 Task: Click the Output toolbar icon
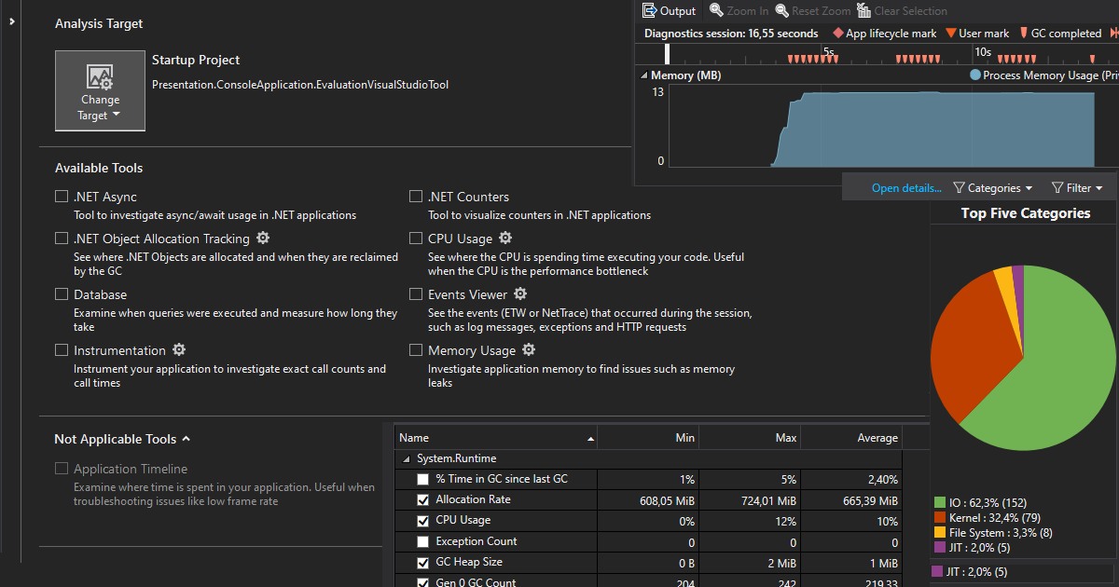[x=651, y=11]
